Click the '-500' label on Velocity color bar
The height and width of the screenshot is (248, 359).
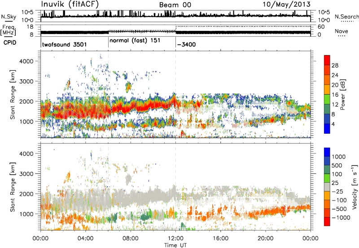point(339,209)
